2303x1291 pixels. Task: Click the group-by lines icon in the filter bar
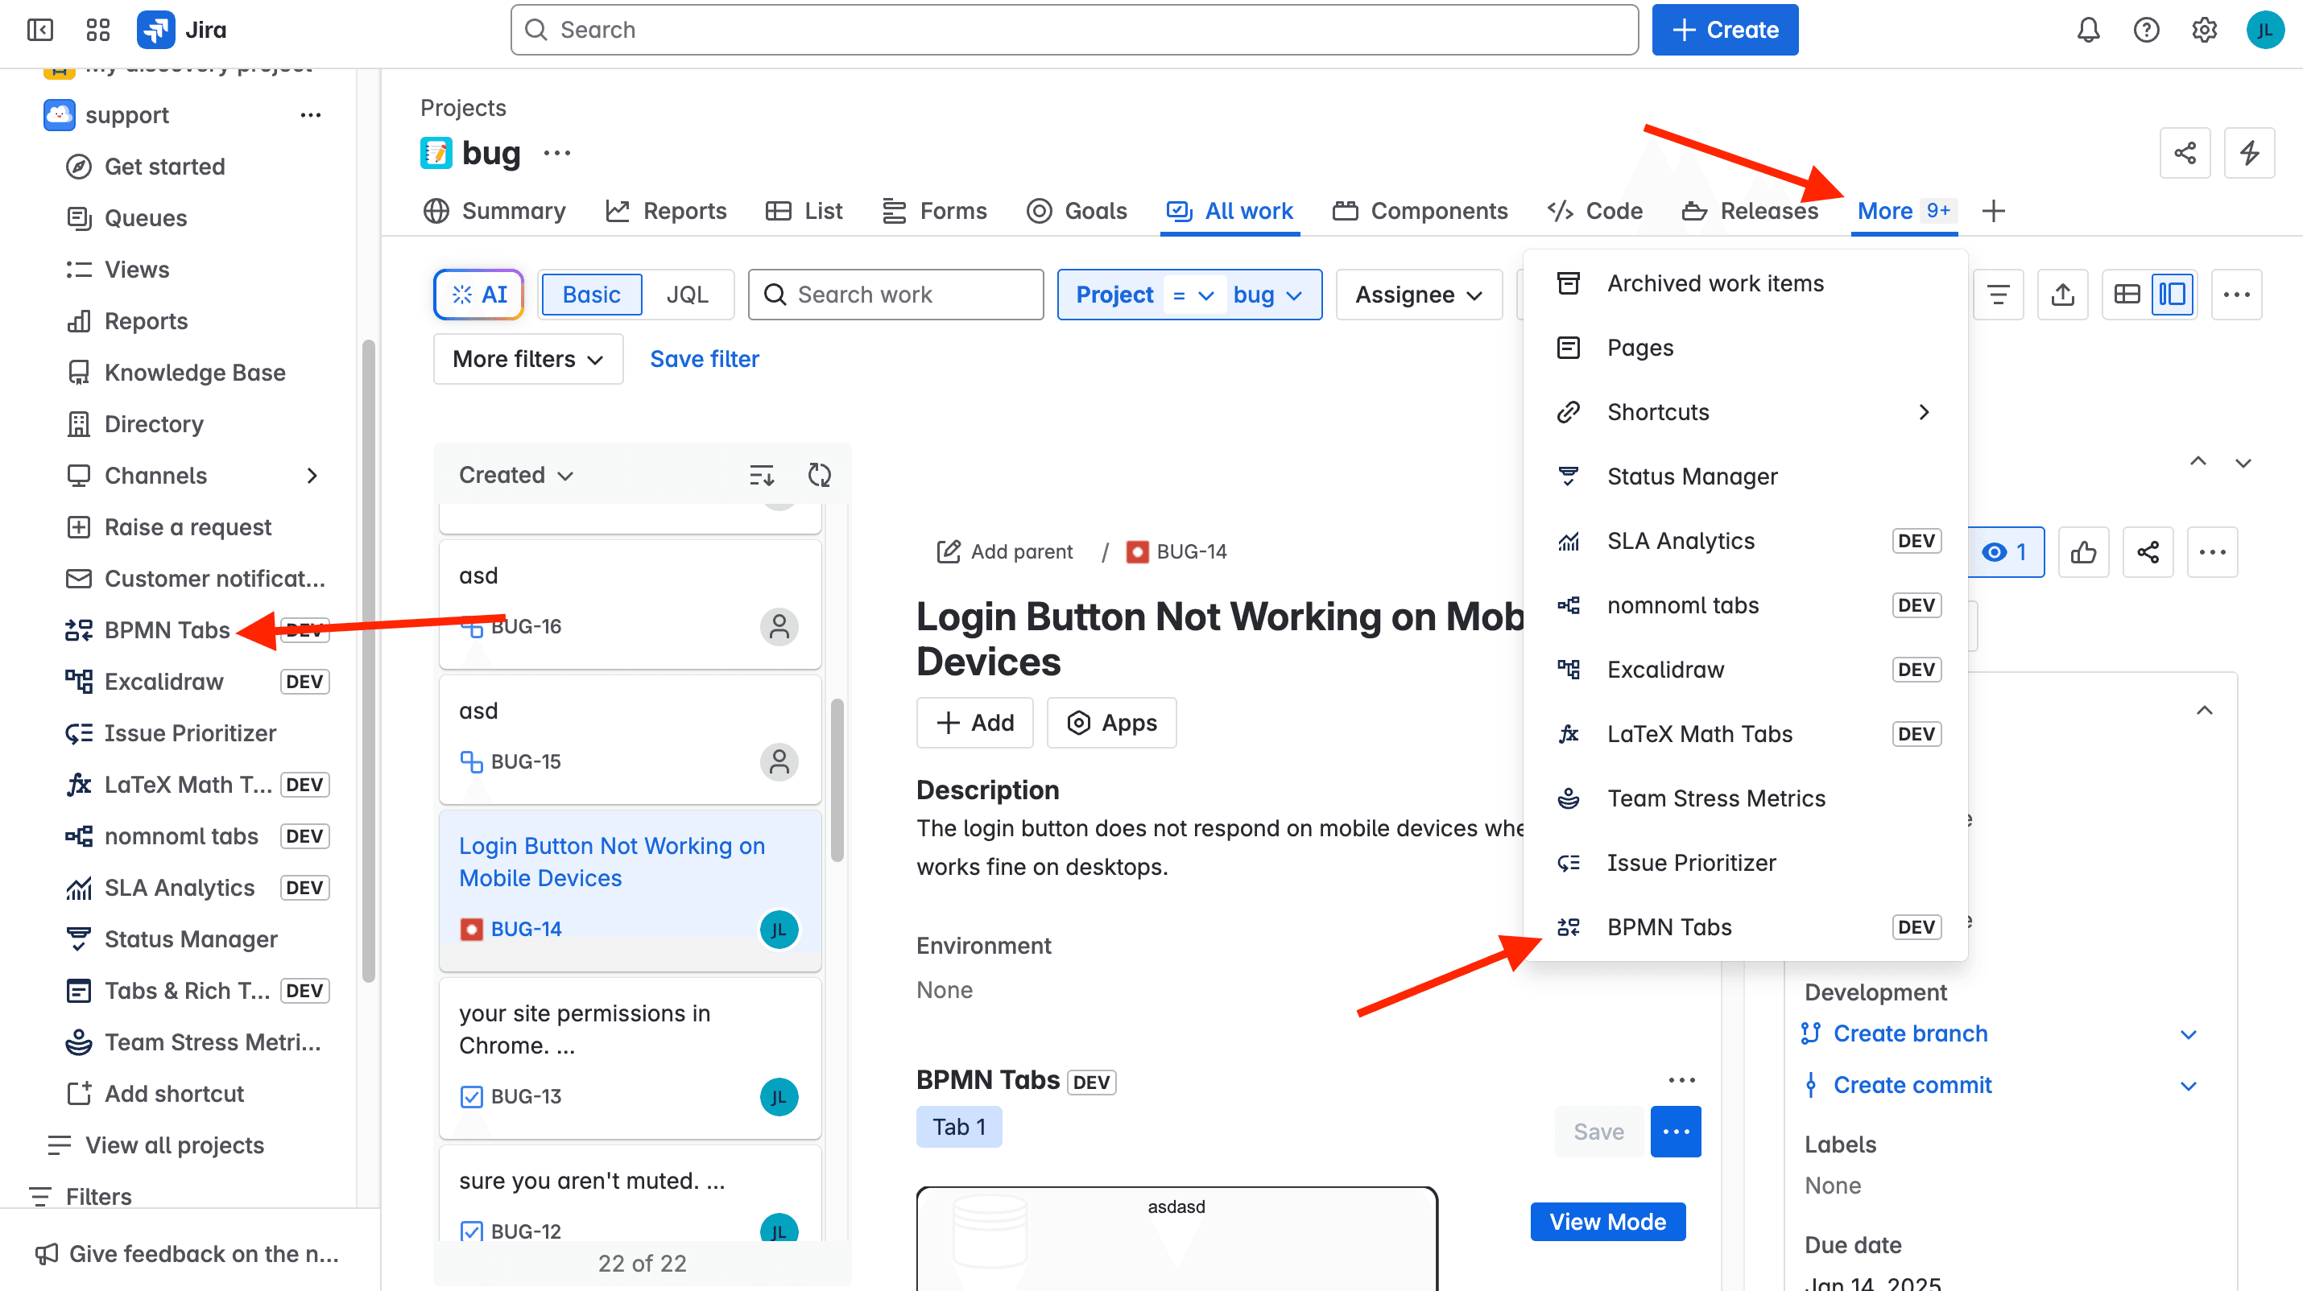click(1998, 294)
